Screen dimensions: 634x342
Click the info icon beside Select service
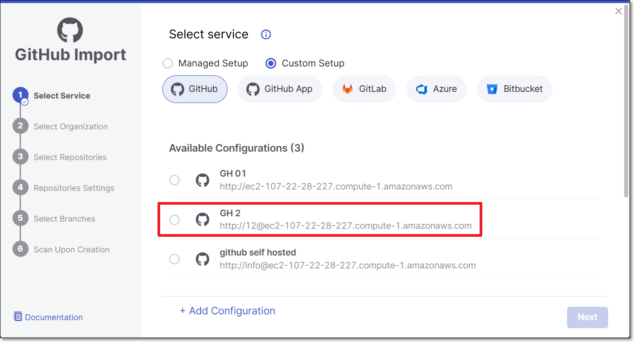pyautogui.click(x=266, y=34)
